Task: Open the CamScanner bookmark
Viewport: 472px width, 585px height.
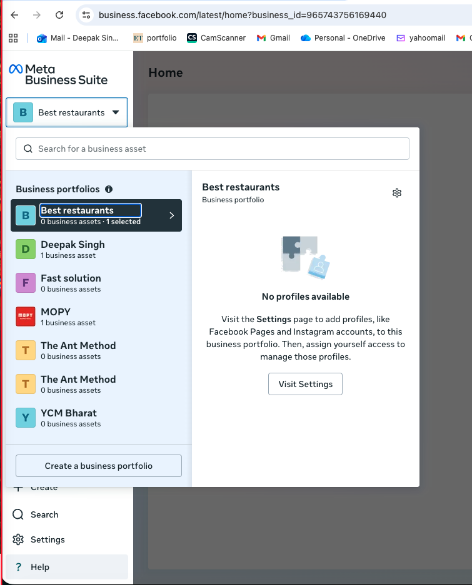Action: 216,38
